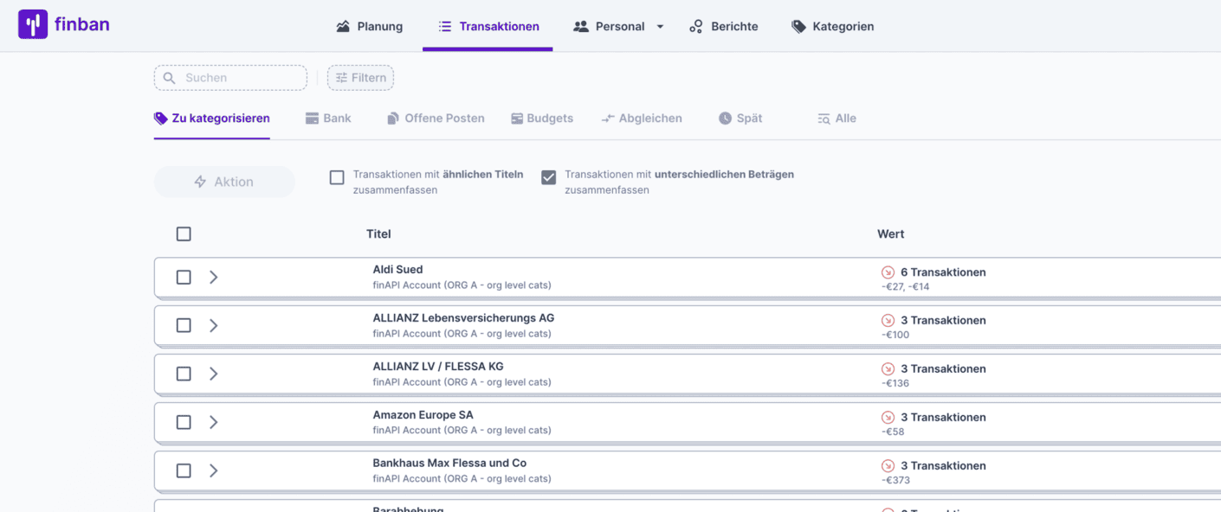The width and height of the screenshot is (1221, 512).
Task: Tick the select-all checkbox in header
Action: 184,234
